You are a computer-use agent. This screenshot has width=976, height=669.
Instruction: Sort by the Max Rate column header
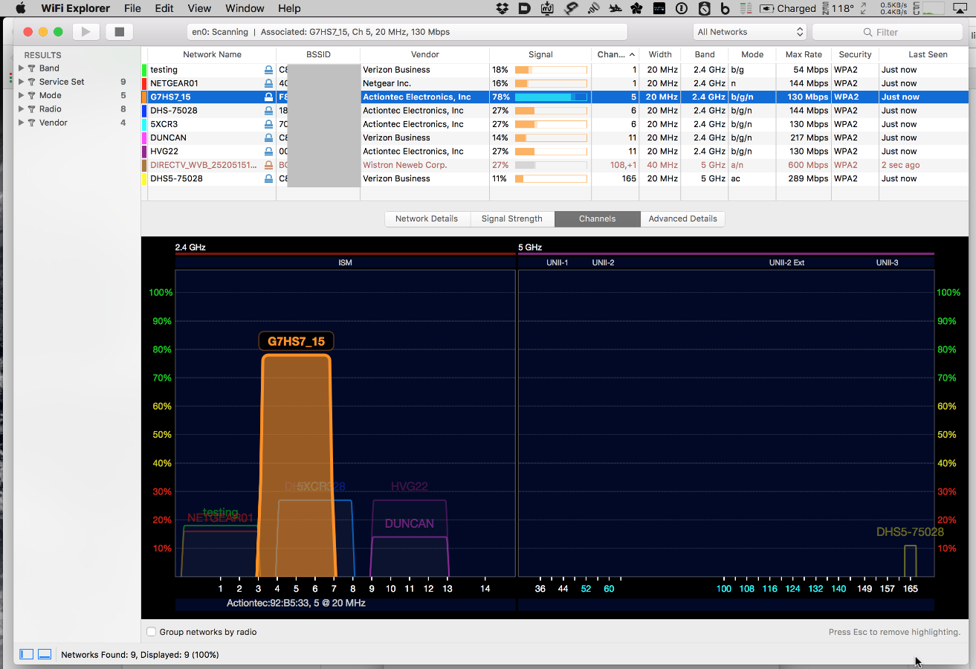point(803,54)
